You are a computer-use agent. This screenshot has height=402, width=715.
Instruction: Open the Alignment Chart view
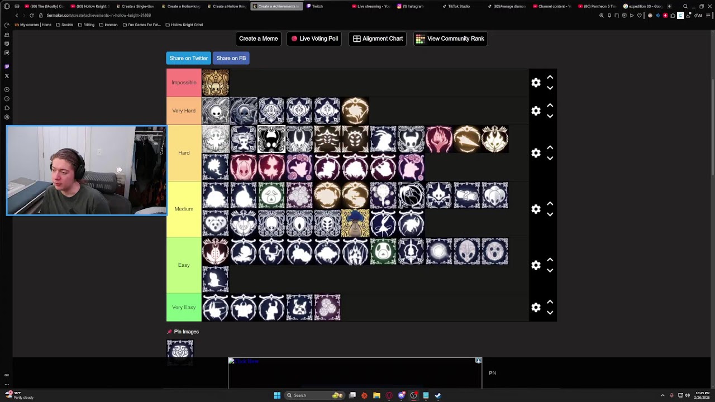click(378, 39)
